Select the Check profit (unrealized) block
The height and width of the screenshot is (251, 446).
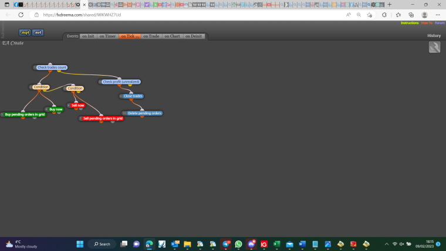pos(120,82)
